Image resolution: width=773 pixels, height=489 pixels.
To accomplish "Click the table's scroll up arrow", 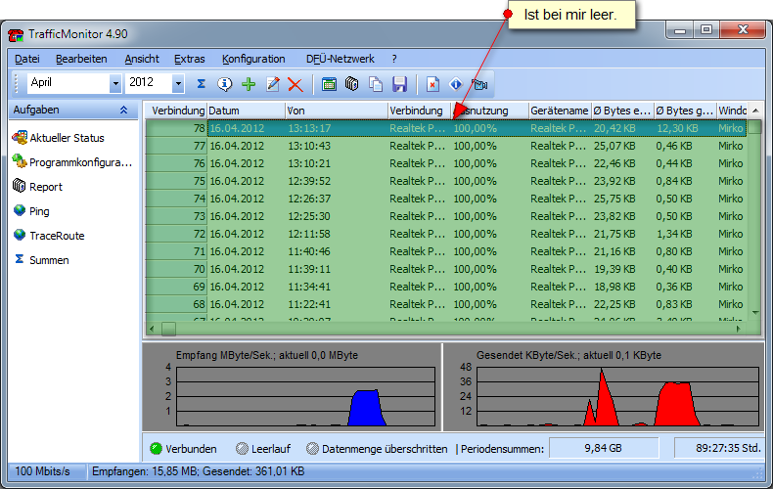I will (x=755, y=111).
